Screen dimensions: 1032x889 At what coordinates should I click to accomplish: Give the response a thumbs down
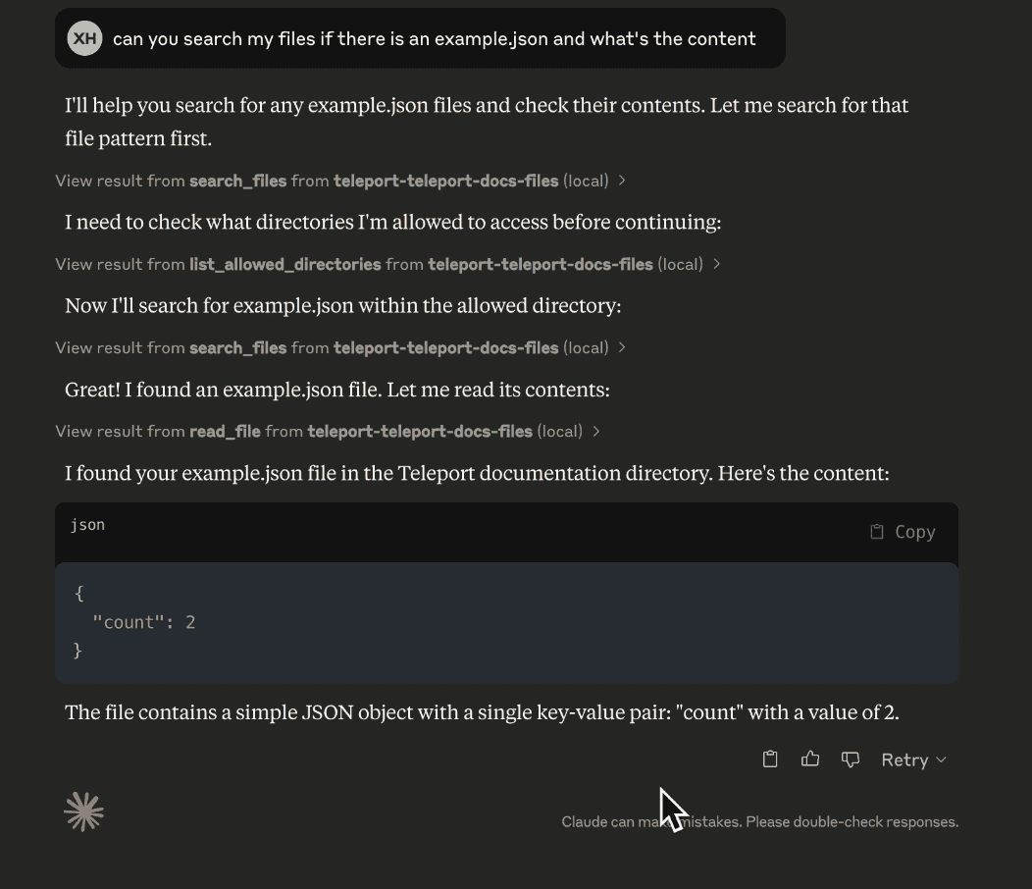(x=850, y=758)
